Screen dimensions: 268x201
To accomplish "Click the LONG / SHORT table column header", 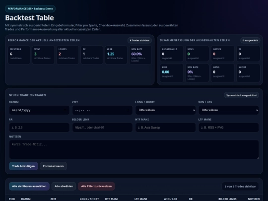I will pyautogui.click(x=89, y=199).
